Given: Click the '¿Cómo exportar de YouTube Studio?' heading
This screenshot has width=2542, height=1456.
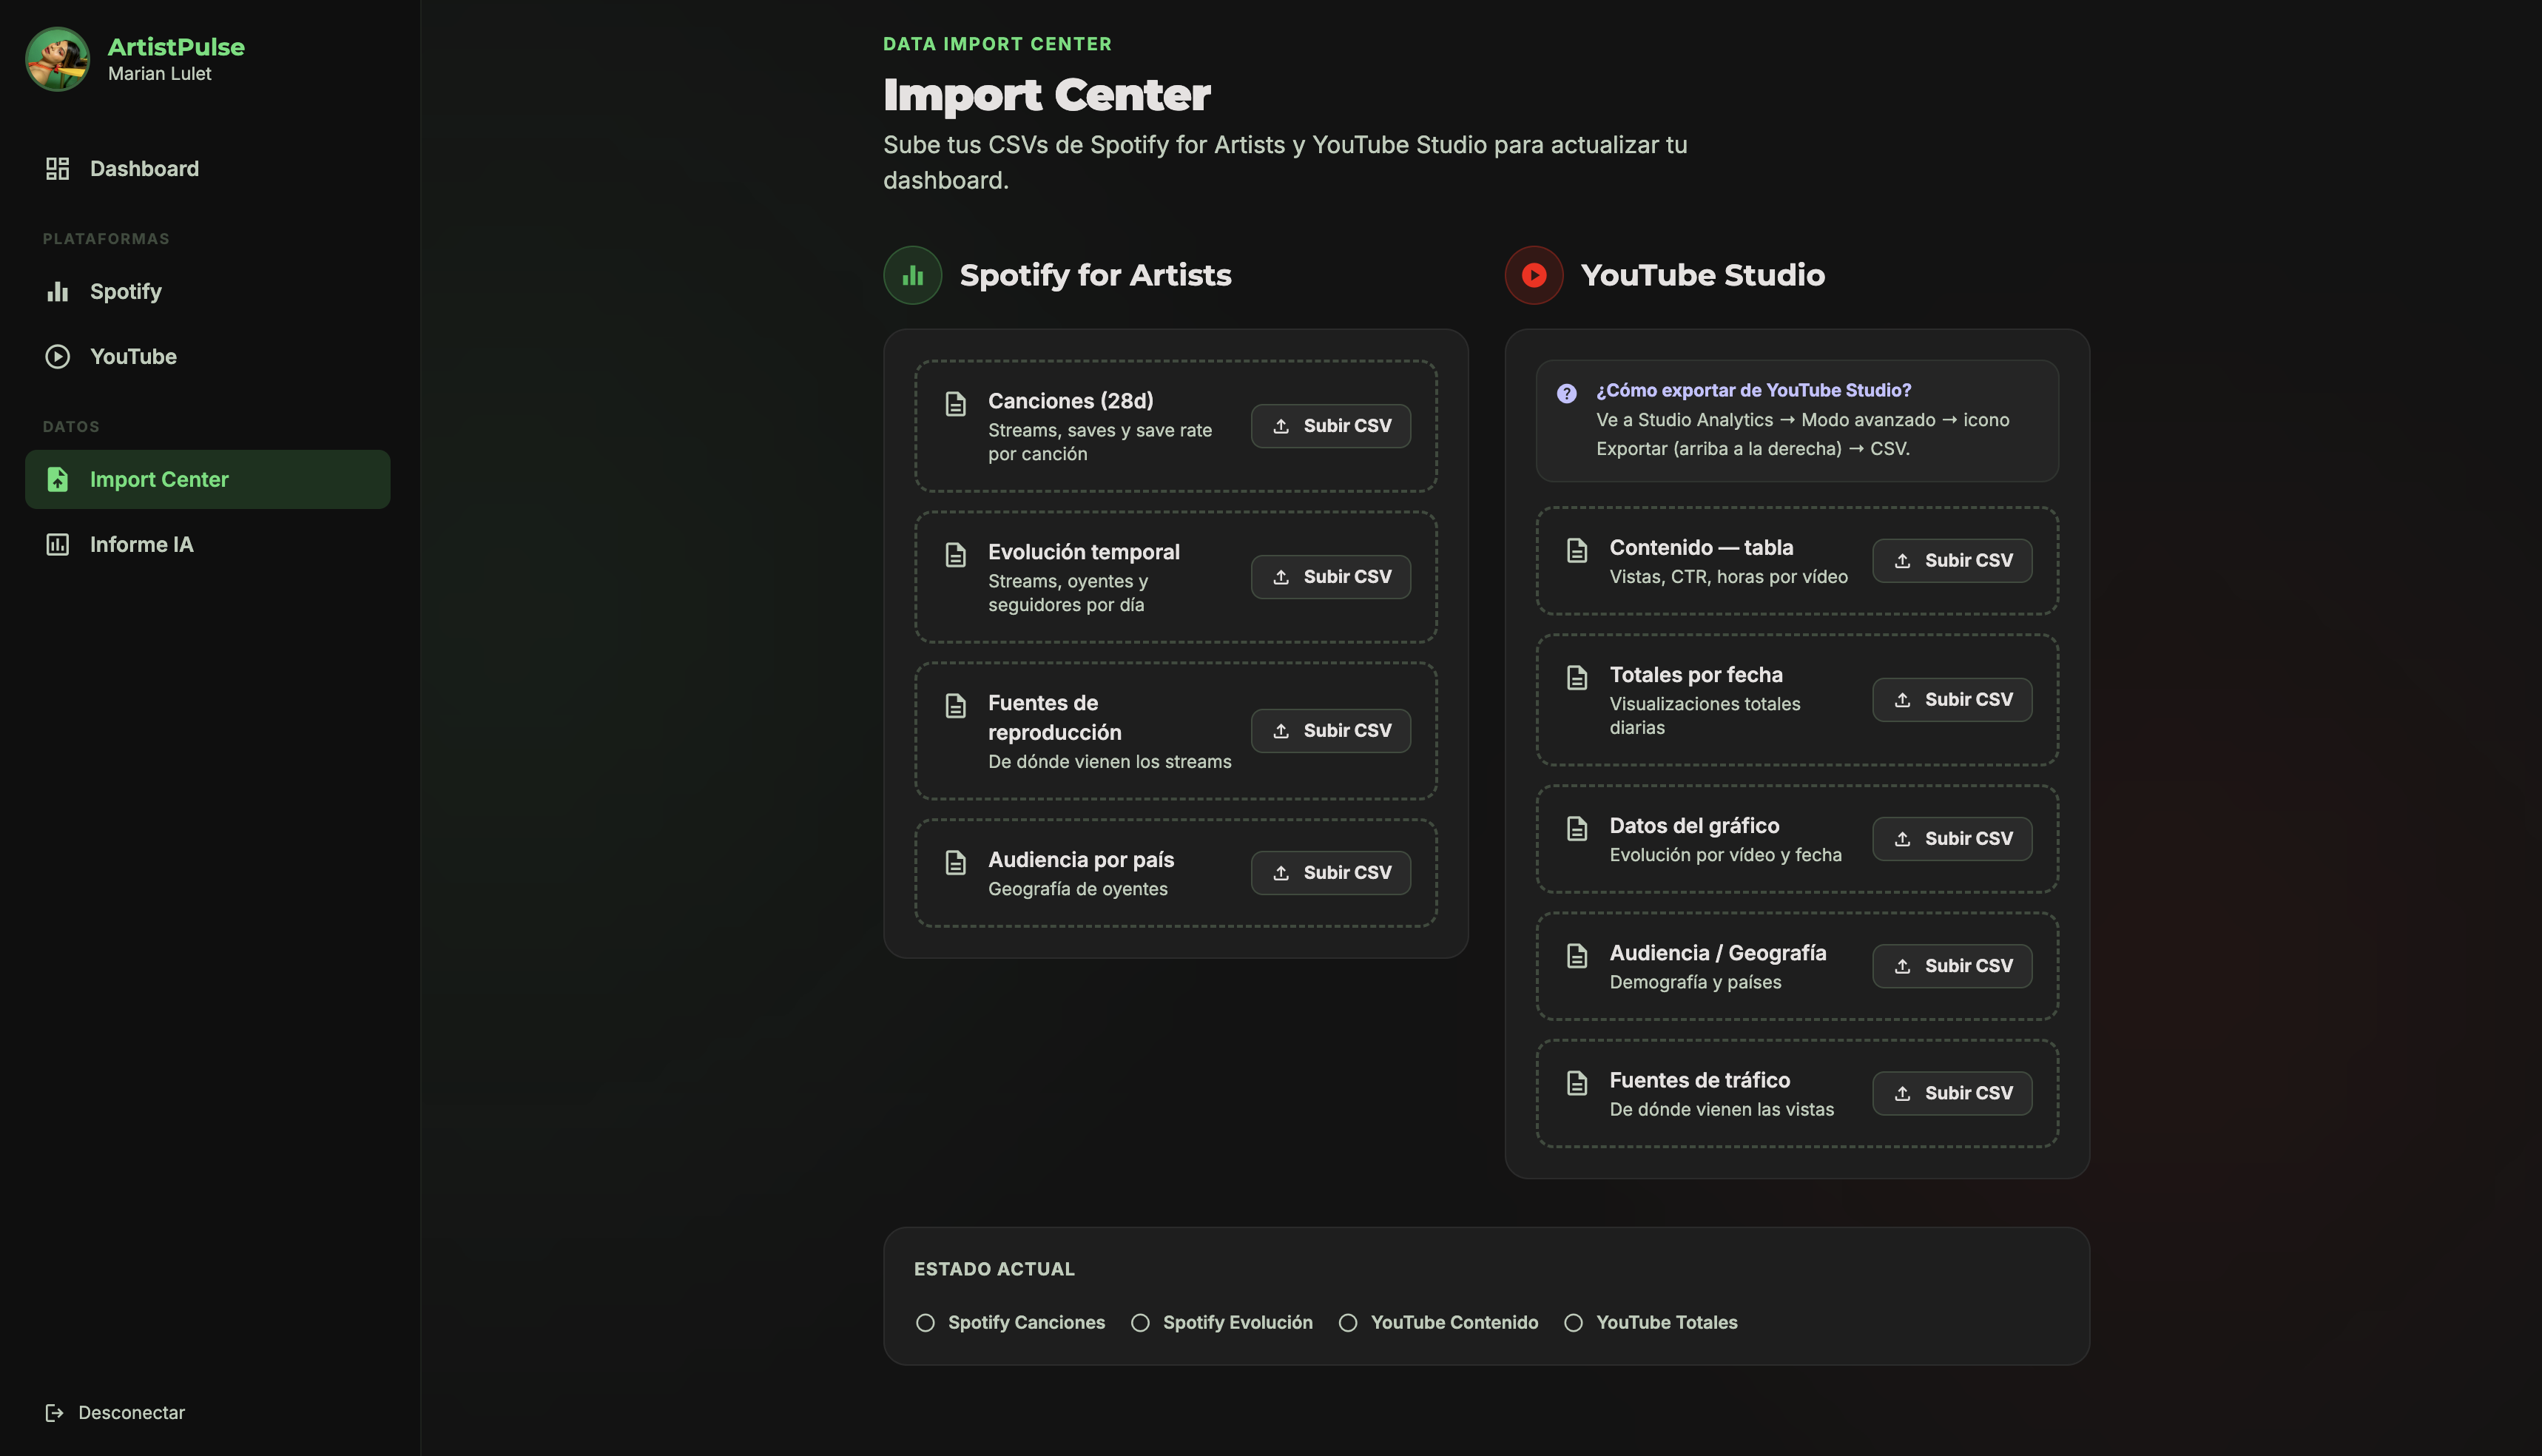Looking at the screenshot, I should pos(1753,391).
